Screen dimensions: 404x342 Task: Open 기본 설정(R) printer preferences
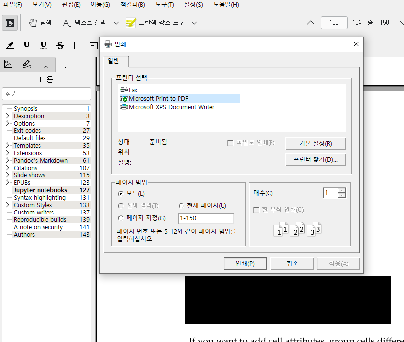(315, 143)
